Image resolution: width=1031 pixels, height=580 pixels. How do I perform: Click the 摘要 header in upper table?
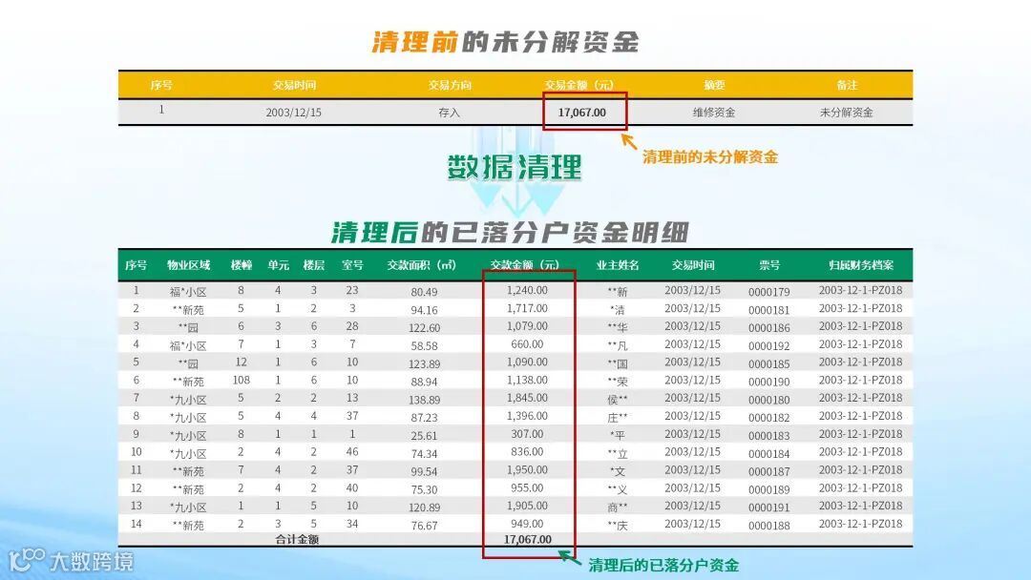click(714, 85)
